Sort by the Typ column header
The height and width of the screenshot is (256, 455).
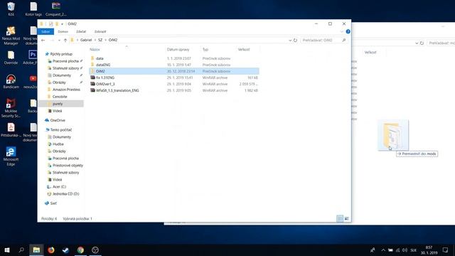click(205, 50)
